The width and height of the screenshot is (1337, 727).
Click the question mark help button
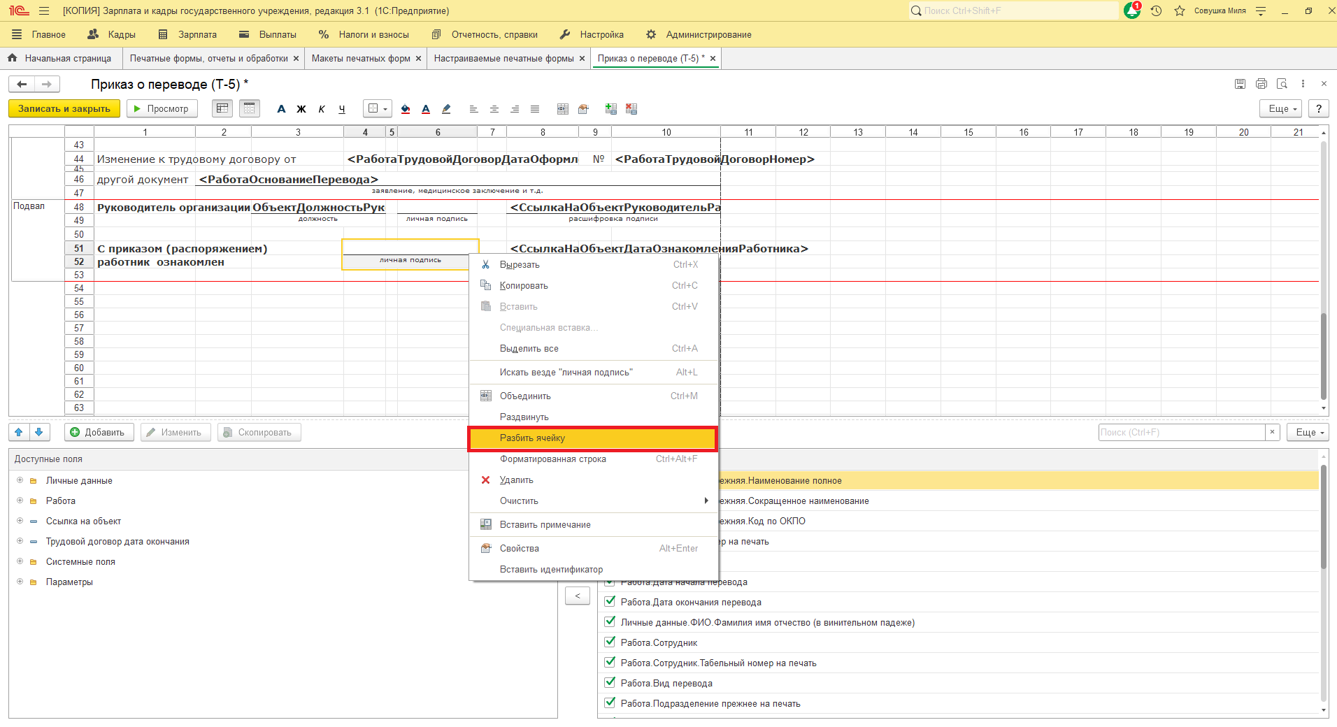click(x=1319, y=108)
